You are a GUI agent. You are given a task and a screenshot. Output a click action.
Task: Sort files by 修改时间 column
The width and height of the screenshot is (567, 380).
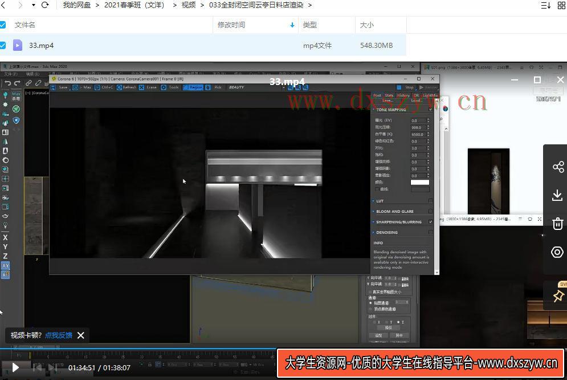click(x=231, y=25)
